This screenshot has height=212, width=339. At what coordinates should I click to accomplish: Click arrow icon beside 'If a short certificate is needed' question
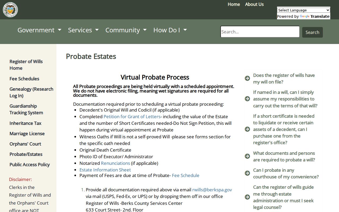coord(247,129)
